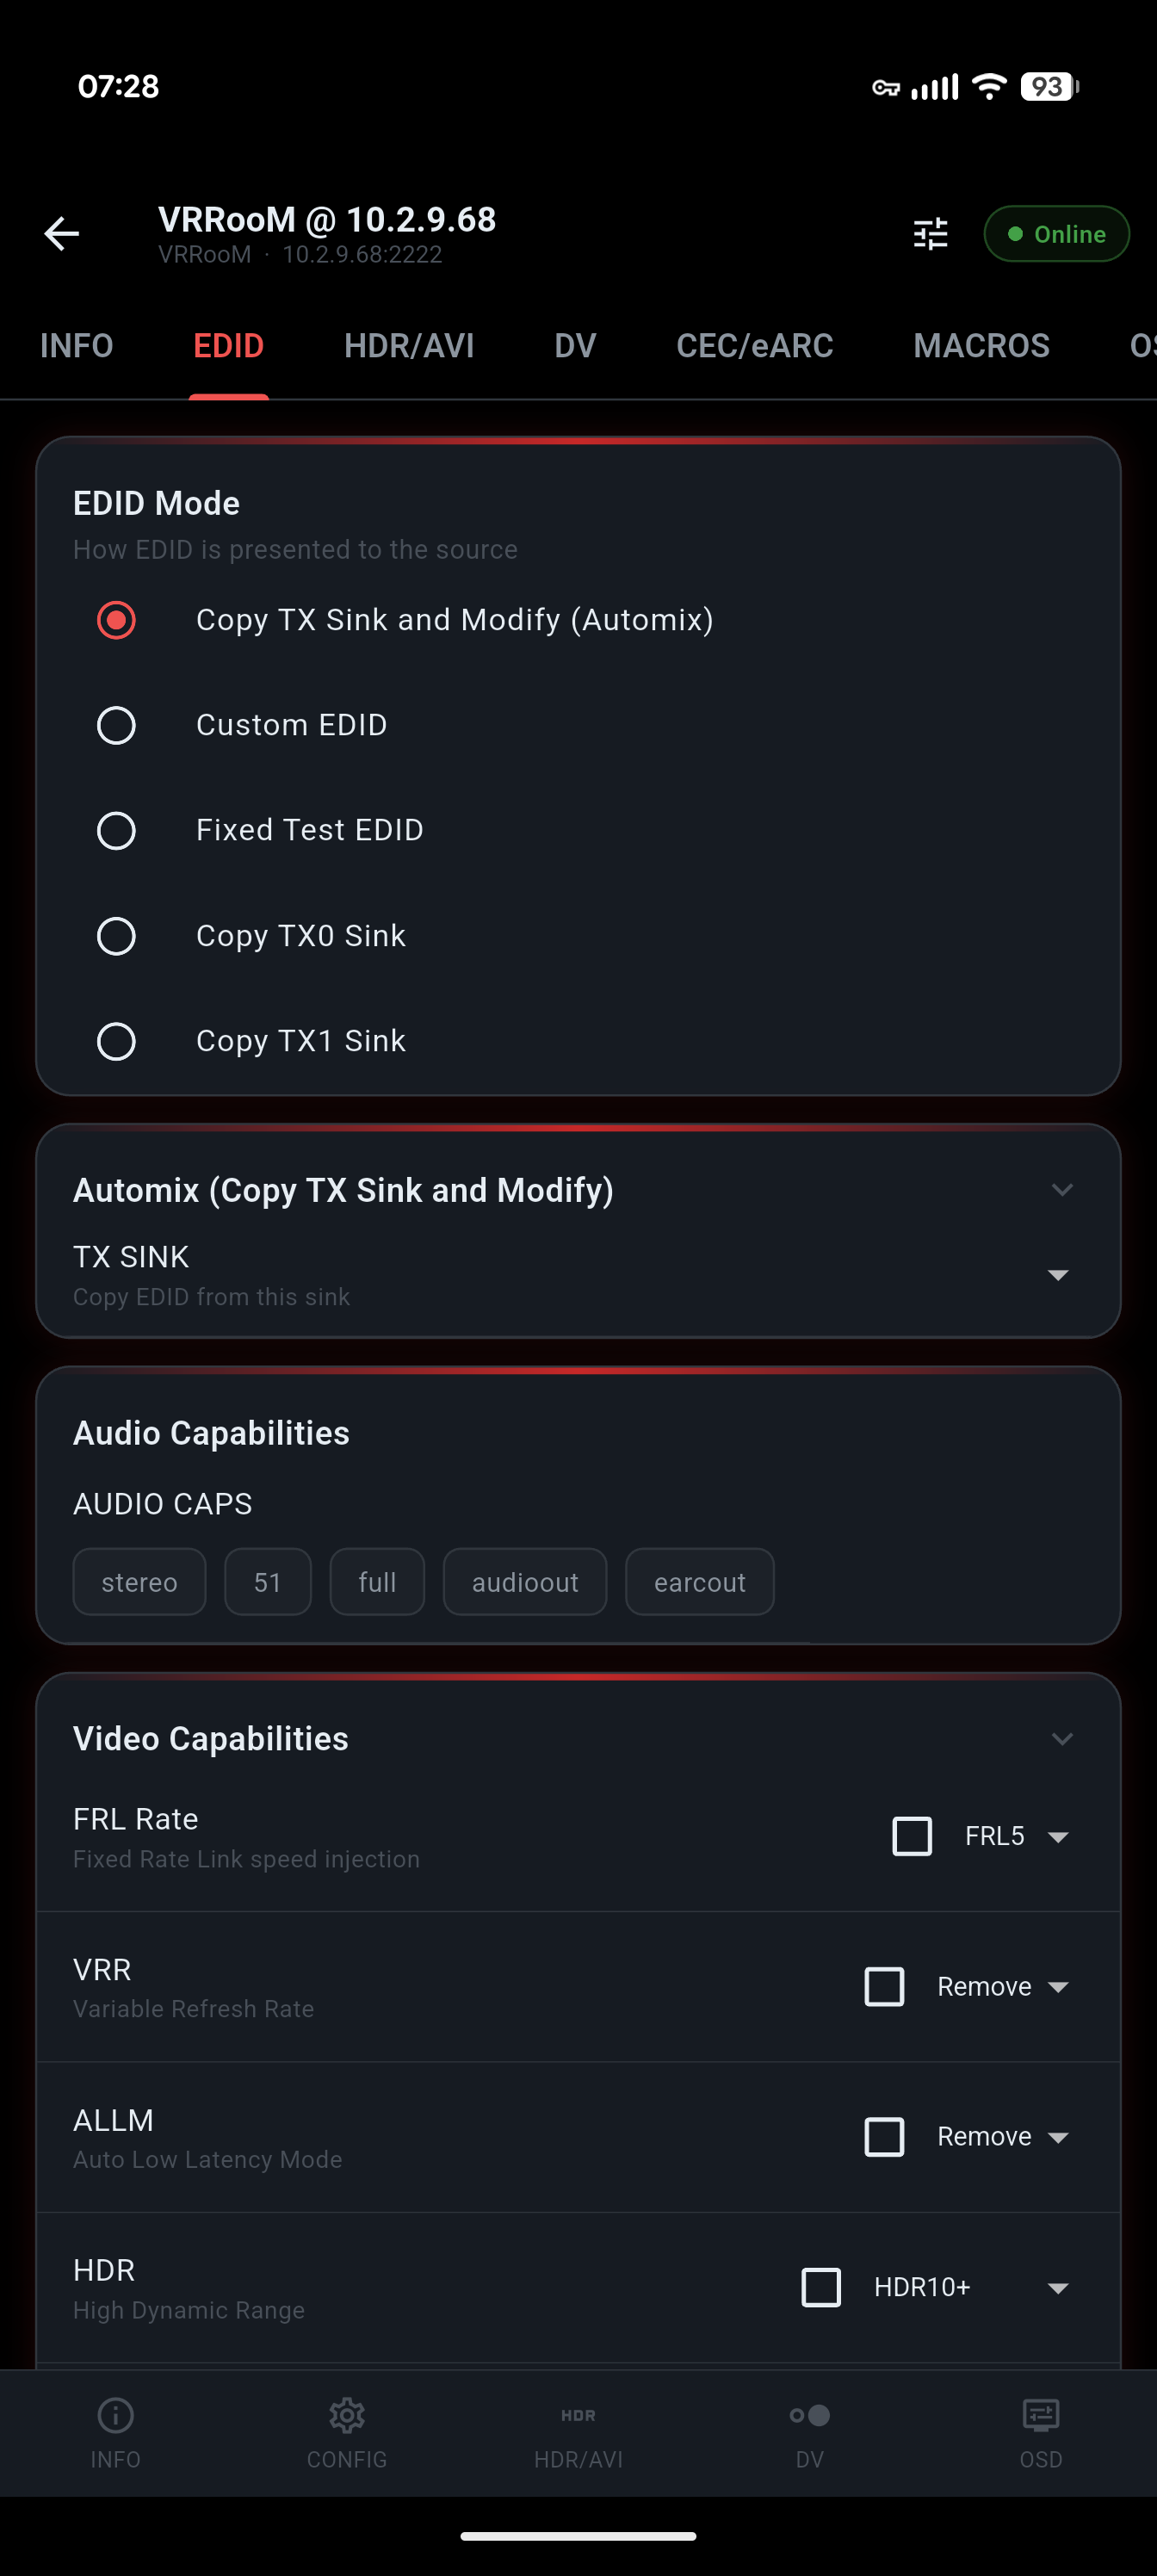This screenshot has height=2576, width=1157.
Task: Tick the VRR checkbox
Action: click(884, 1986)
